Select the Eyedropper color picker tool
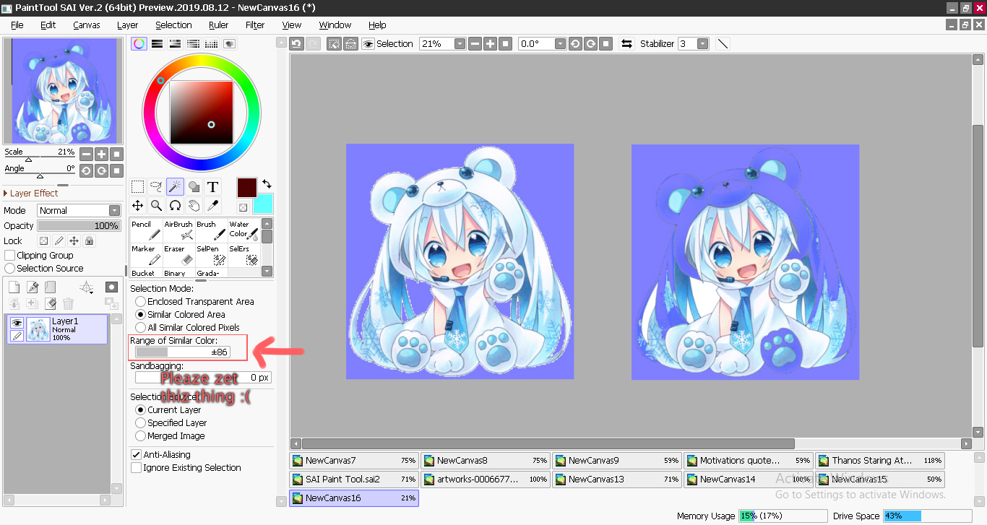 pos(212,206)
